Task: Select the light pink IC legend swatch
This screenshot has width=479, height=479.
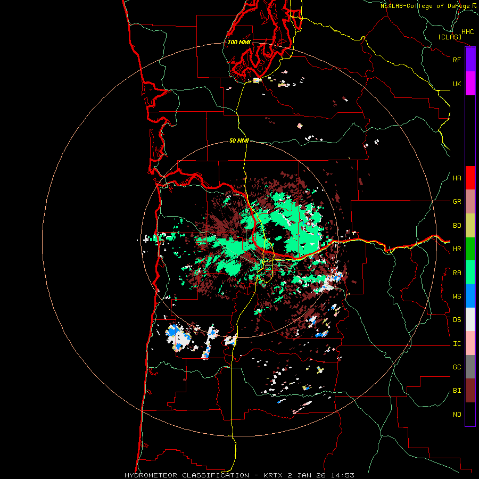Action: [x=470, y=343]
